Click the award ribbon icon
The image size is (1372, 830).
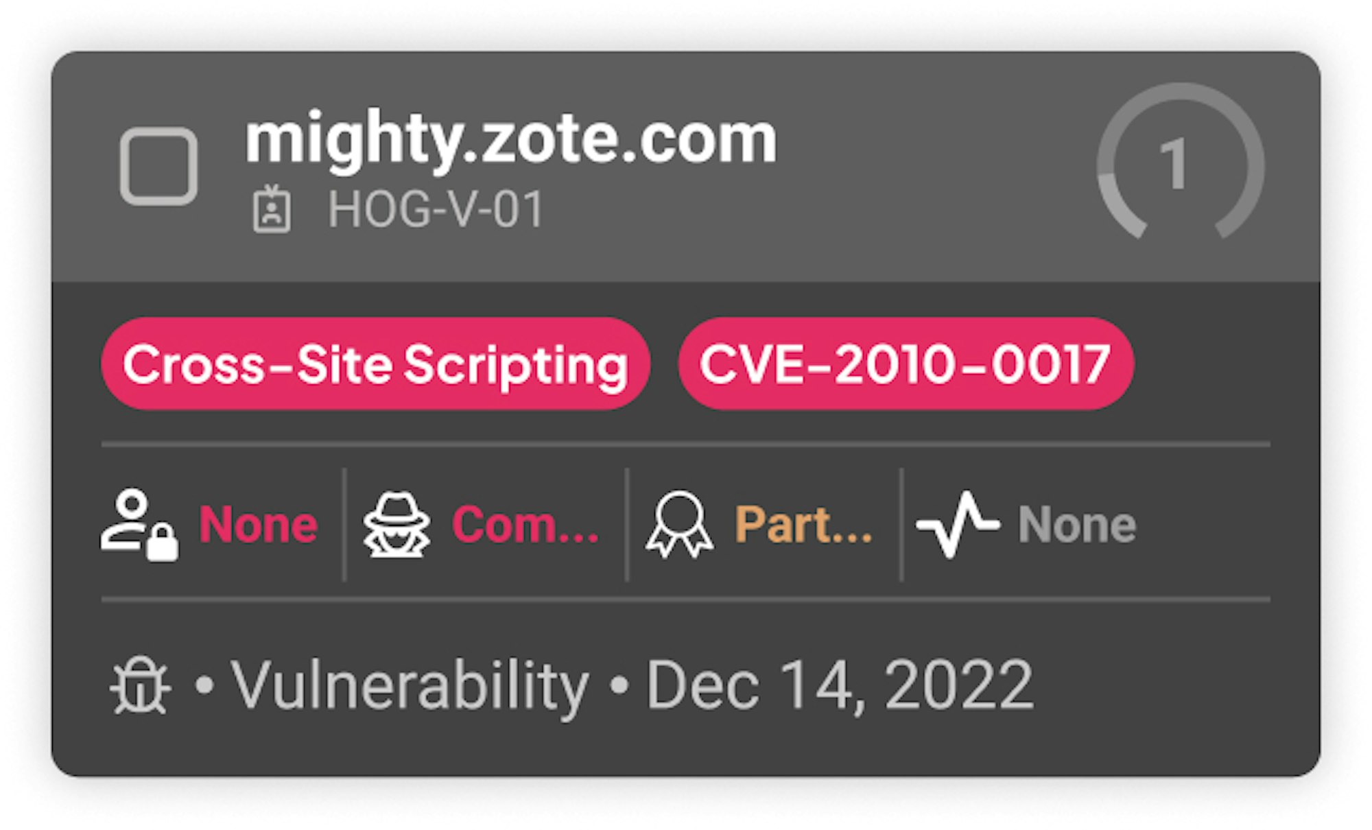[679, 525]
